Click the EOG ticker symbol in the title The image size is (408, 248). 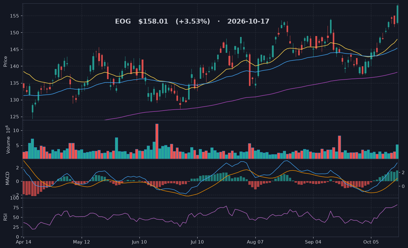123,21
